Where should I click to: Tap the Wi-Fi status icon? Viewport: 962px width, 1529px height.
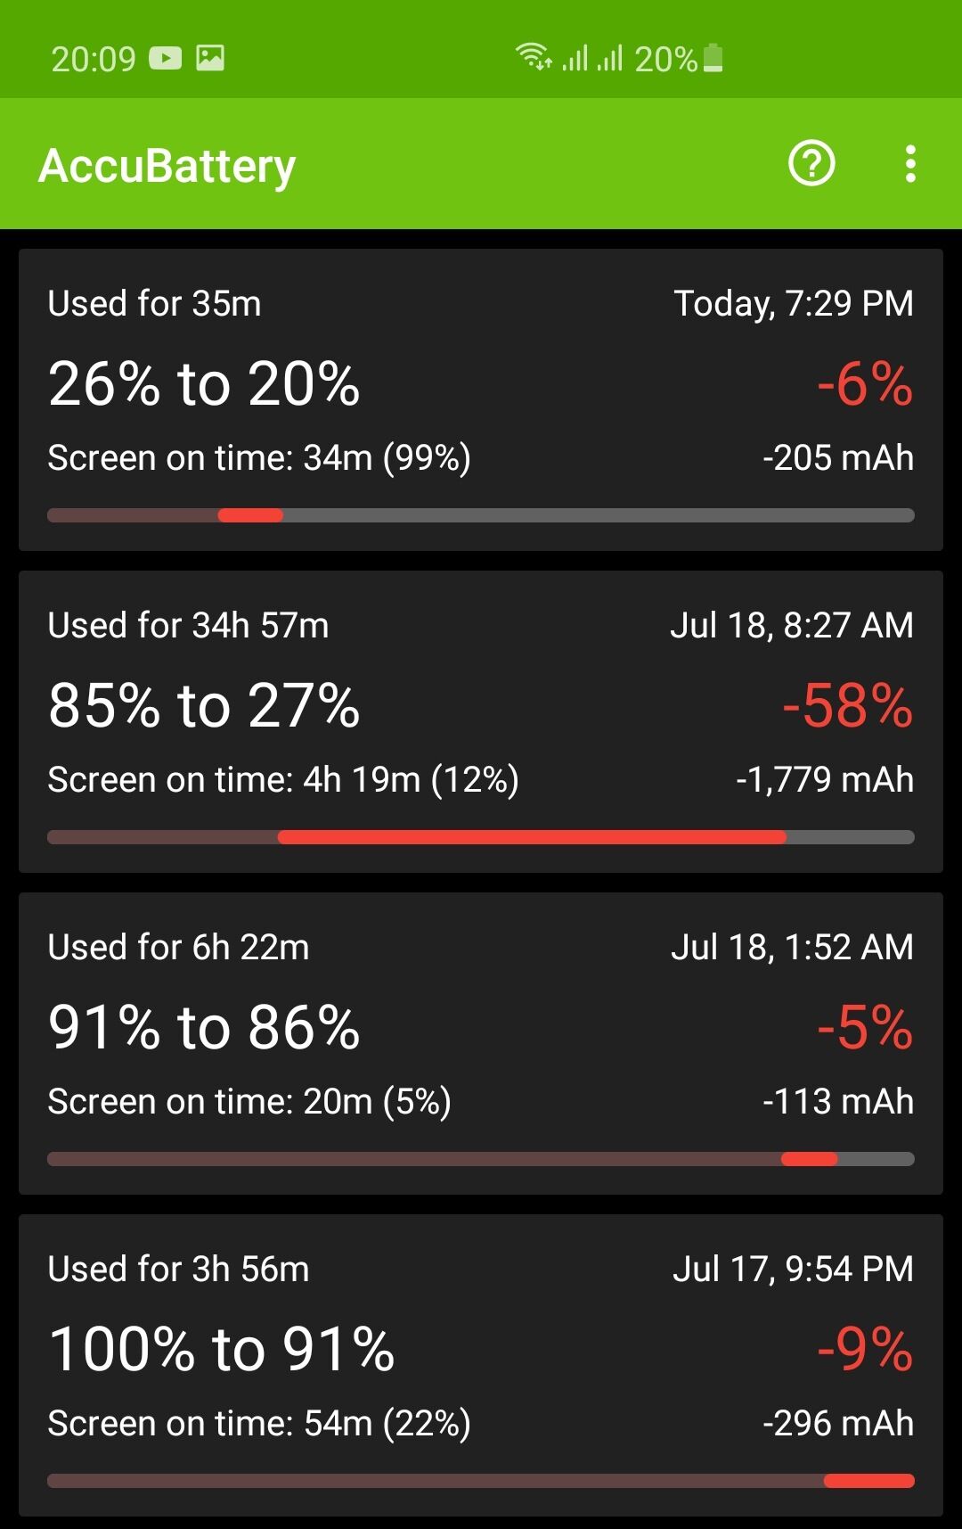[x=534, y=56]
